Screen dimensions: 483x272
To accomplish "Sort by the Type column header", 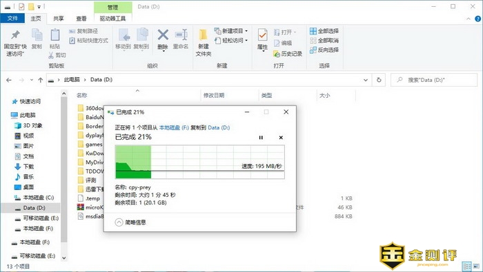I will [266, 95].
